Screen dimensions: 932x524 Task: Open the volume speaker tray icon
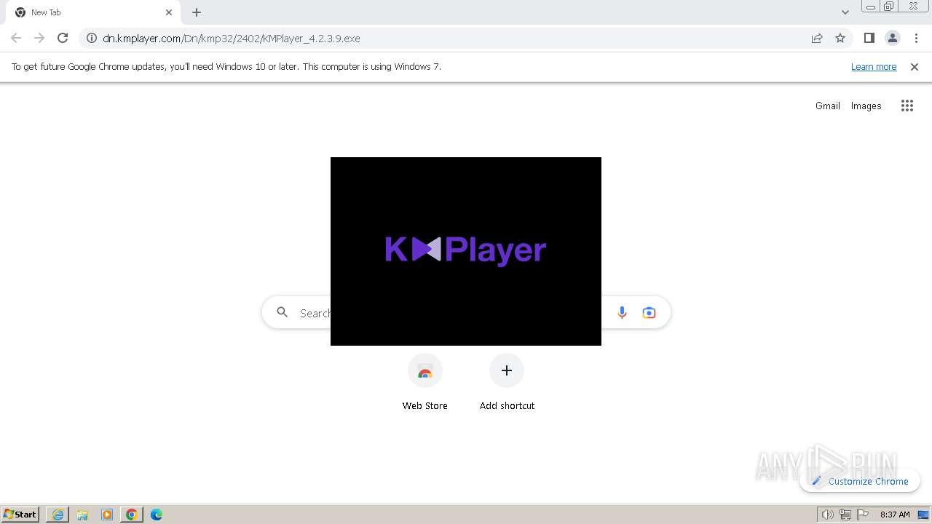click(827, 515)
